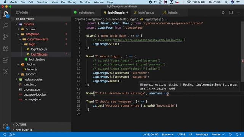Viewport: 244px width, 137px height.
Task: Open login.feature in the explorer tree
Action: click(x=37, y=59)
